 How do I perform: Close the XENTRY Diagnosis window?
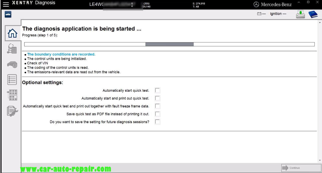[318, 2]
